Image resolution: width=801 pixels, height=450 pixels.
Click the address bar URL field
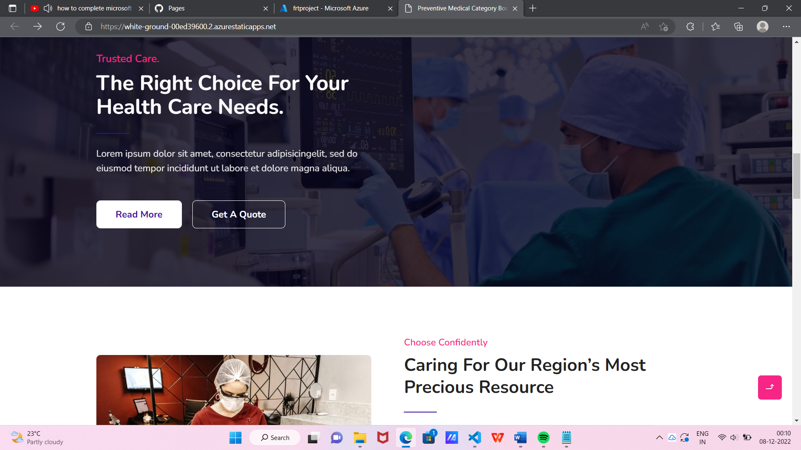tap(367, 27)
